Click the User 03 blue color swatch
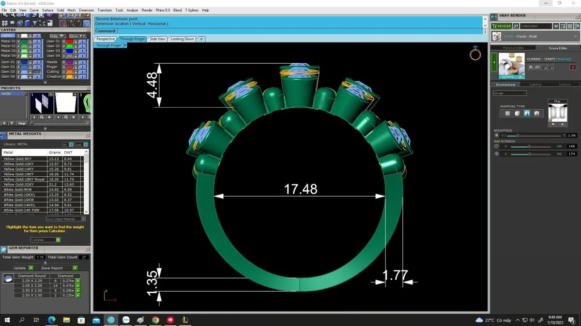 [70, 51]
